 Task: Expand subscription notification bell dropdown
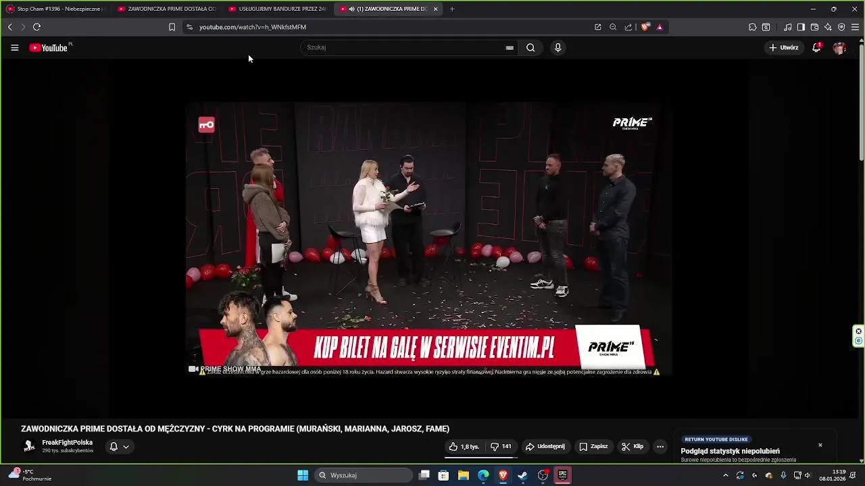(x=119, y=446)
